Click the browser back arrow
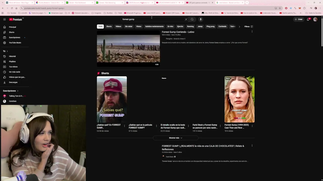The width and height of the screenshot is (323, 181). tap(3, 8)
